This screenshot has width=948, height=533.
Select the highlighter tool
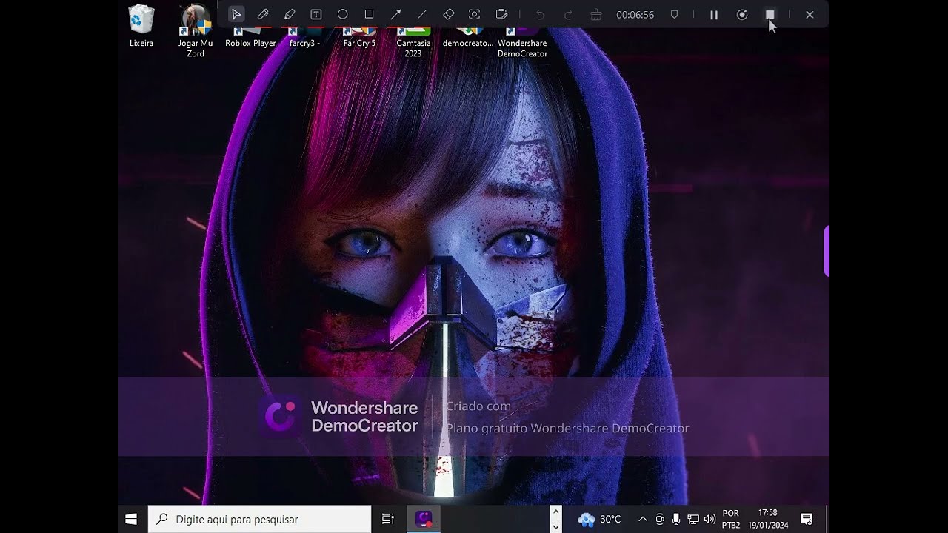pyautogui.click(x=290, y=14)
